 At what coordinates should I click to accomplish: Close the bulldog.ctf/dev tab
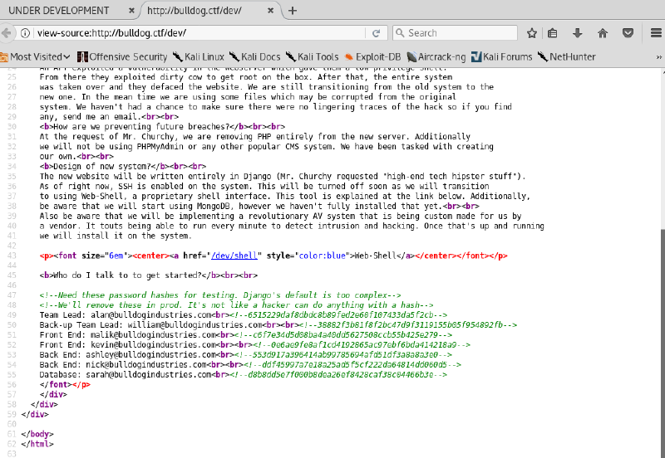click(271, 10)
